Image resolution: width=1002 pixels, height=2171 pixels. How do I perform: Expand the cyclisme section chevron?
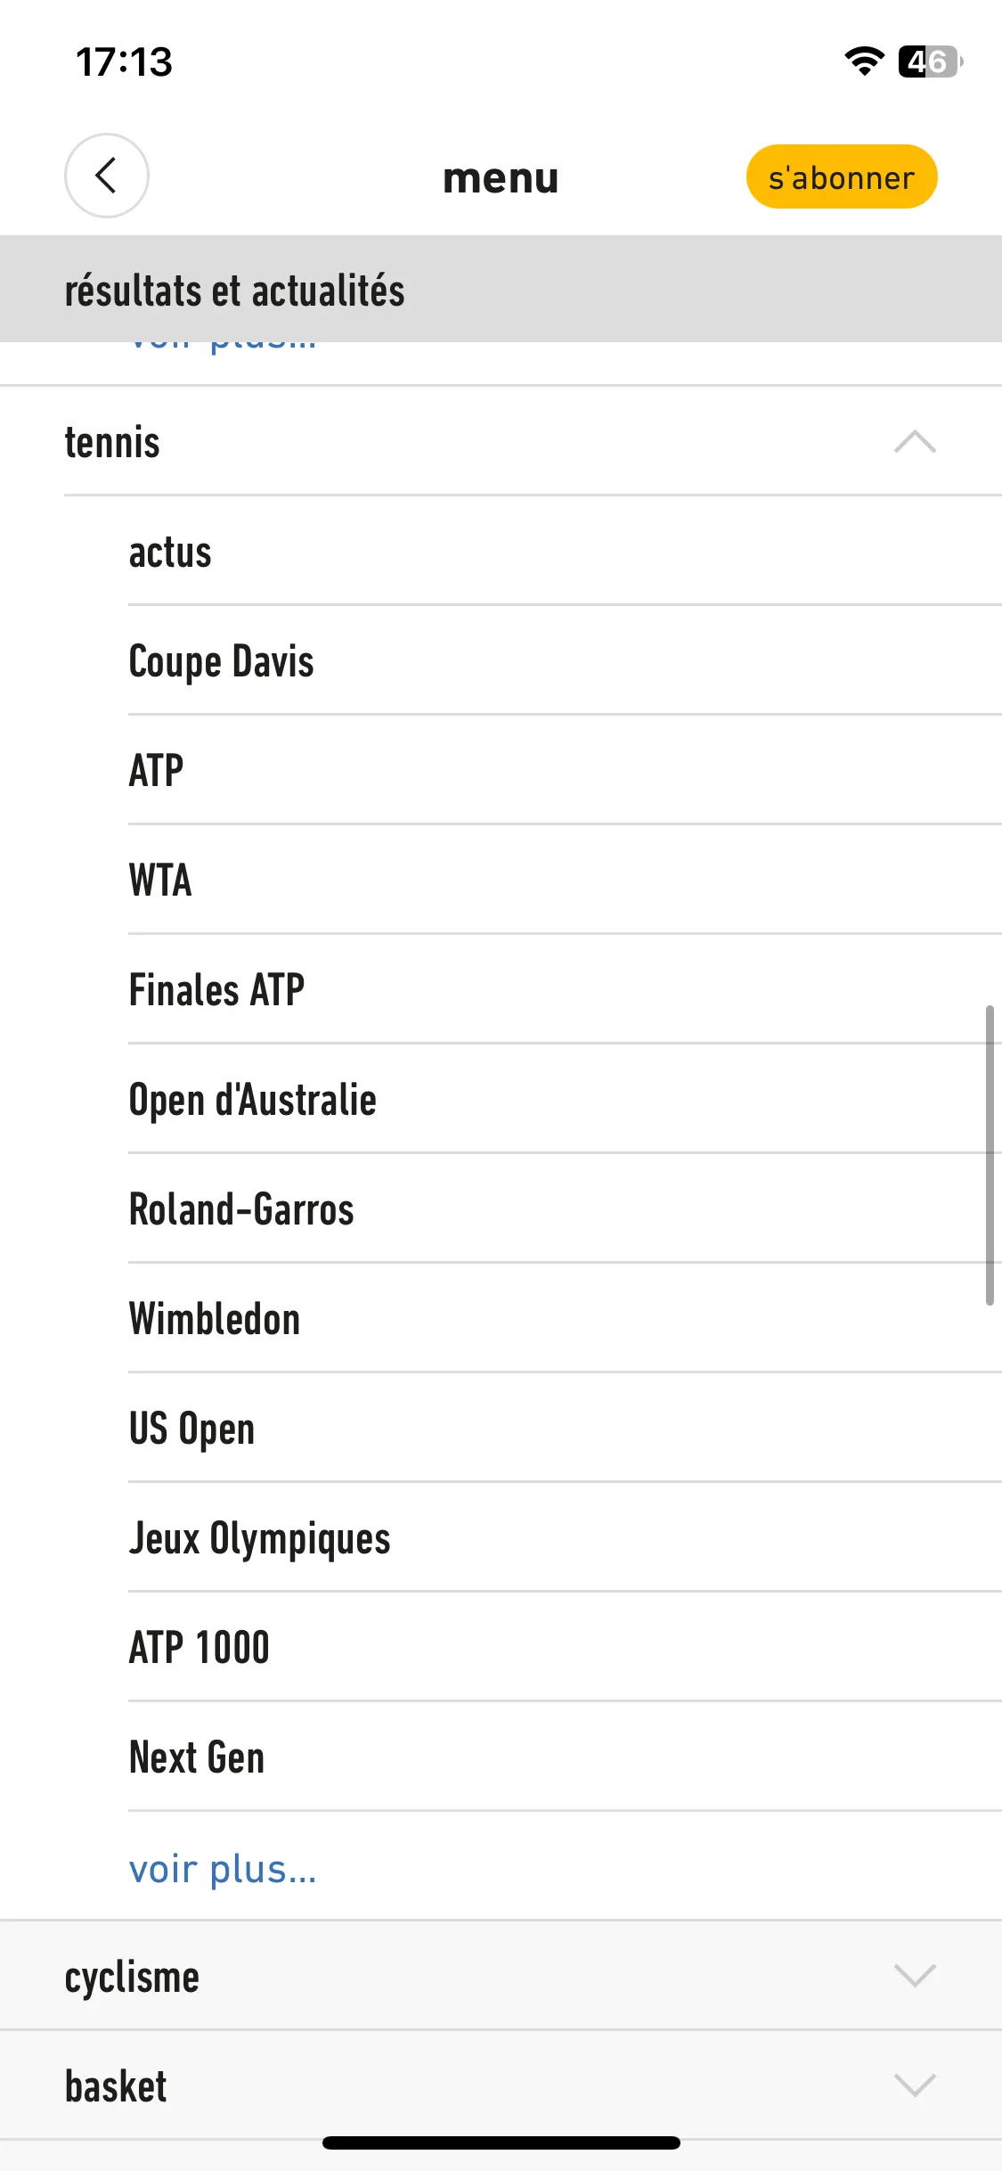tap(915, 1975)
